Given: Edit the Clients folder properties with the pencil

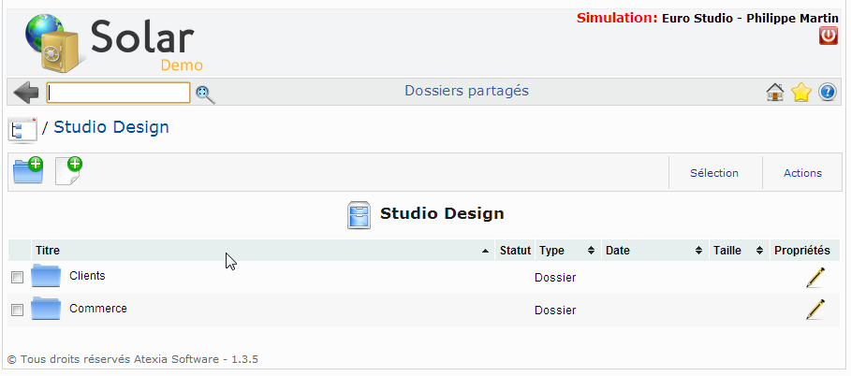Looking at the screenshot, I should [x=814, y=277].
